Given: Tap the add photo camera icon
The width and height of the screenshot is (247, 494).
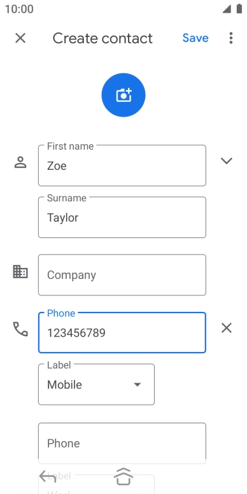Looking at the screenshot, I should (123, 95).
